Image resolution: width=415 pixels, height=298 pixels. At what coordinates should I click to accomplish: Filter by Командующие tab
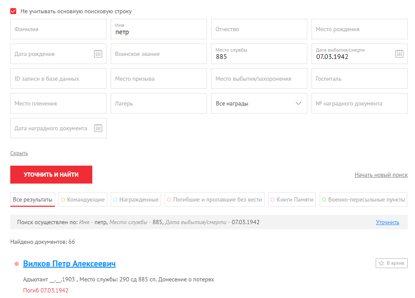83,199
